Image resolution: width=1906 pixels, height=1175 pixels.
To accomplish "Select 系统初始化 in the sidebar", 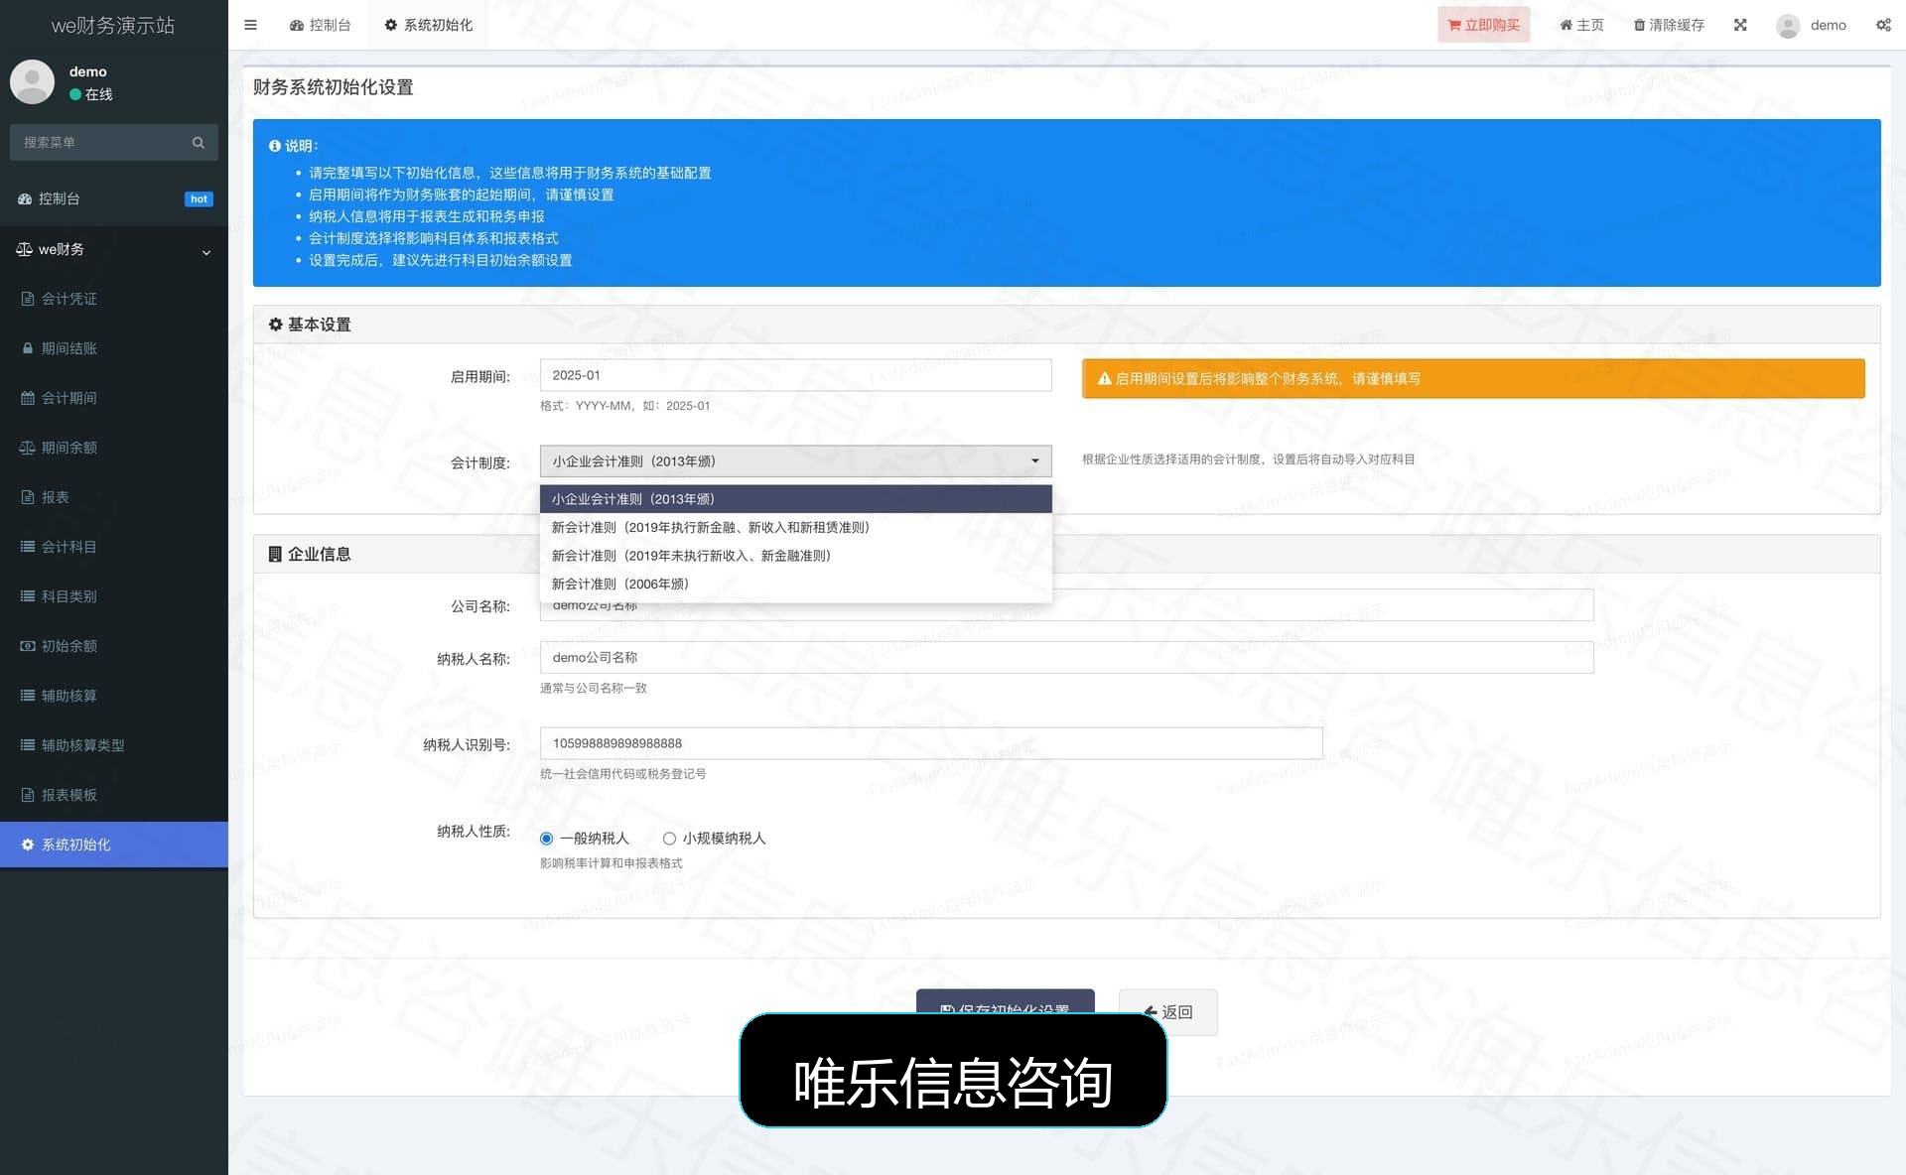I will coord(114,845).
